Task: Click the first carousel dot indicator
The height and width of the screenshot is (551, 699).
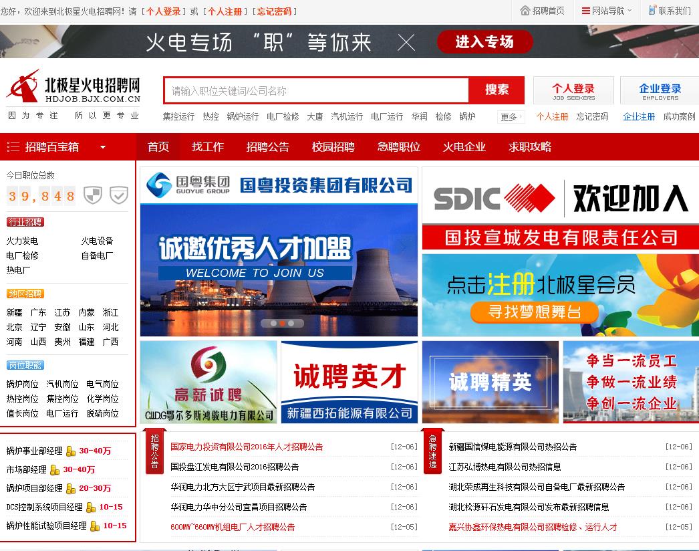Action: click(273, 324)
